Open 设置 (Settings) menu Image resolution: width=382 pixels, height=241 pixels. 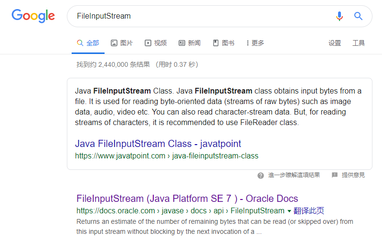(335, 43)
